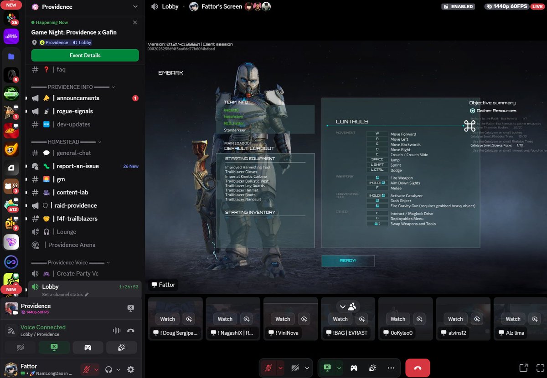Watch the NagashiX stream
The height and width of the screenshot is (378, 547).
point(225,319)
